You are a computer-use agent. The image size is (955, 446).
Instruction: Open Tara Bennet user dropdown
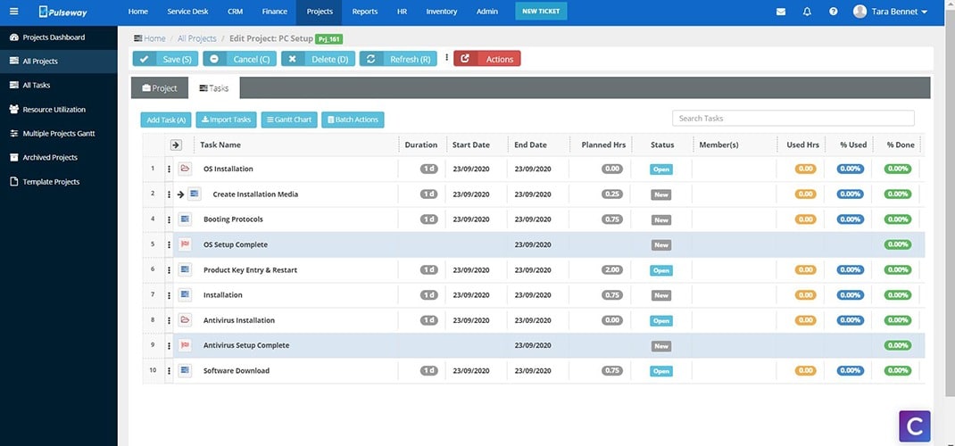click(x=890, y=12)
